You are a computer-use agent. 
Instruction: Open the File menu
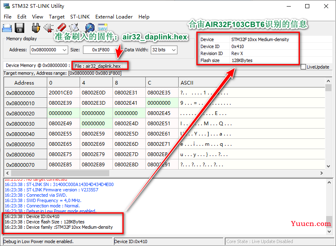(7, 17)
